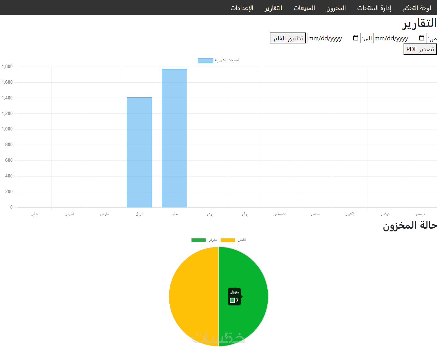Click the اكتوبر month axis label

(x=350, y=214)
